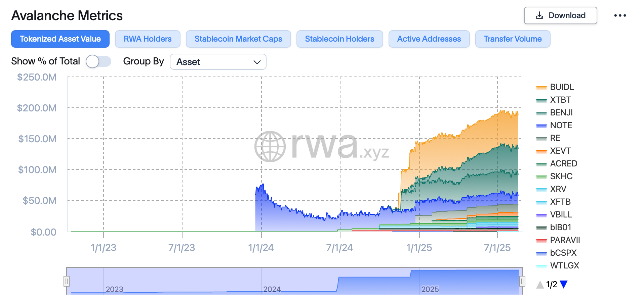The width and height of the screenshot is (642, 301).
Task: Toggle PARAVII legend entry
Action: coord(558,240)
